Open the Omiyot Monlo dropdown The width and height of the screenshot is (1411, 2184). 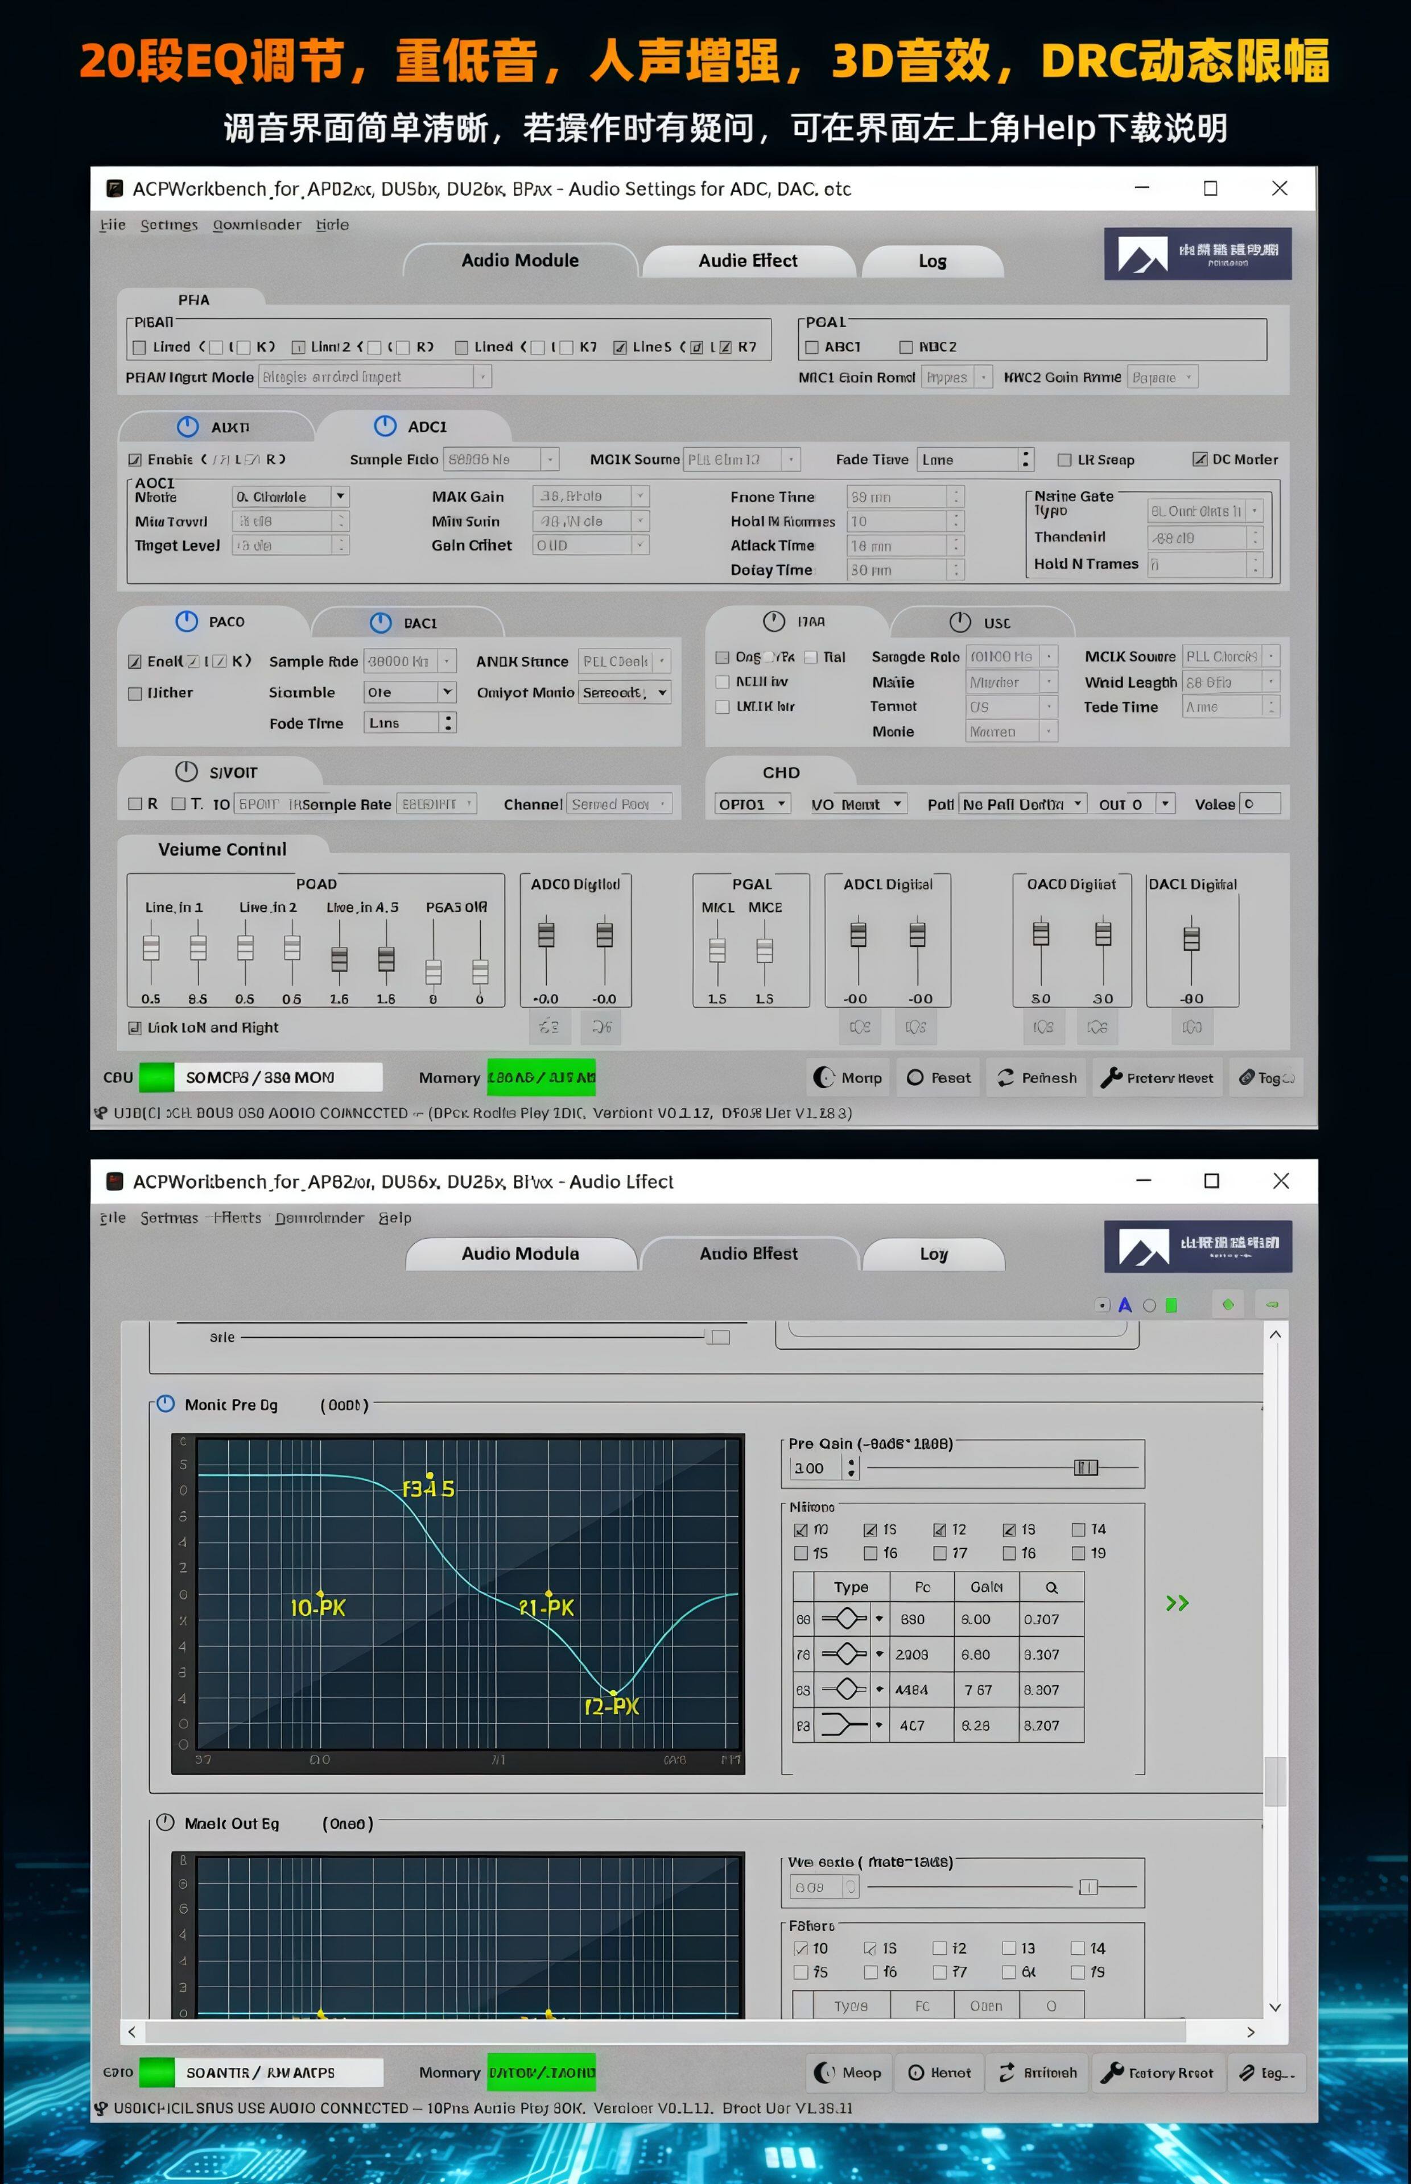click(x=625, y=692)
